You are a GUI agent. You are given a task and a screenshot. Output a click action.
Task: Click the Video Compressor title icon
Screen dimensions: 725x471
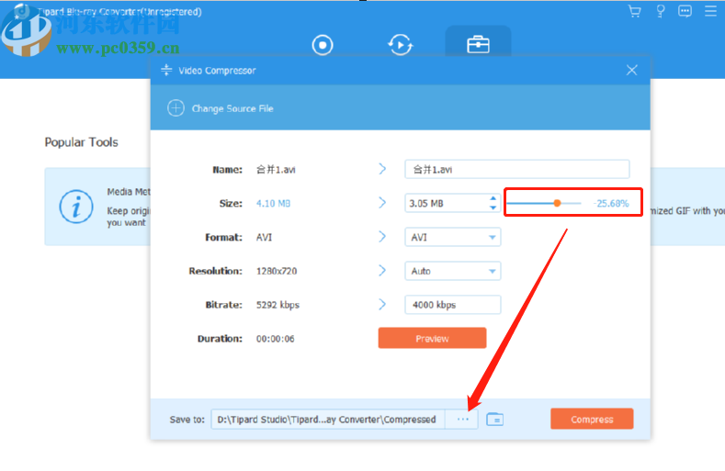coord(166,71)
